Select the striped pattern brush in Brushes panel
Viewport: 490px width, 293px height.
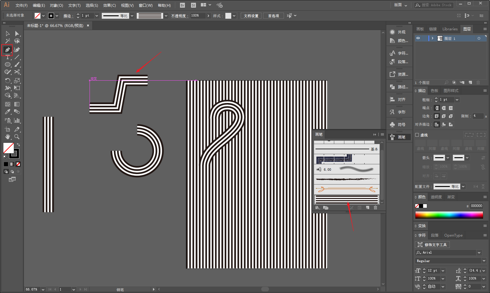click(x=347, y=200)
